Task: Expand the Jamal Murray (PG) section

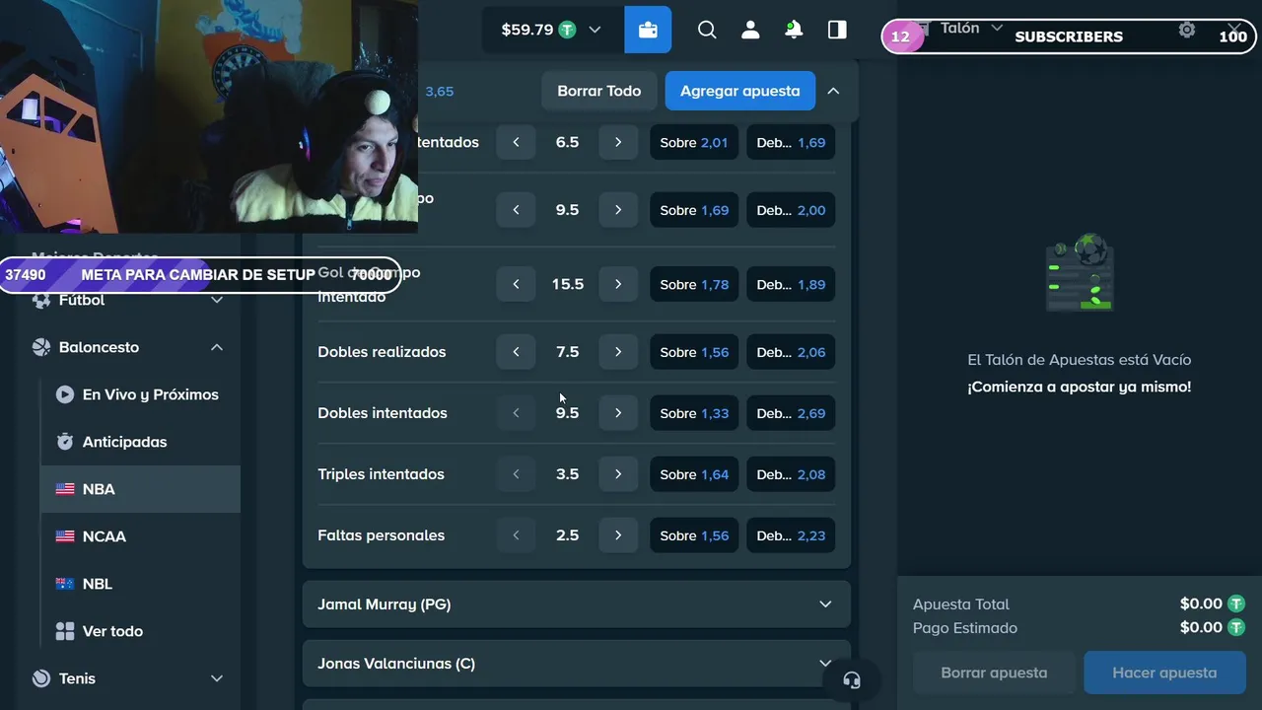Action: pyautogui.click(x=576, y=604)
